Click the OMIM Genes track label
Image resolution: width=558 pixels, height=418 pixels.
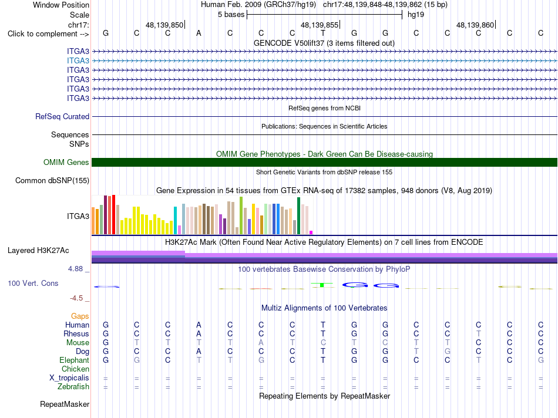point(66,162)
